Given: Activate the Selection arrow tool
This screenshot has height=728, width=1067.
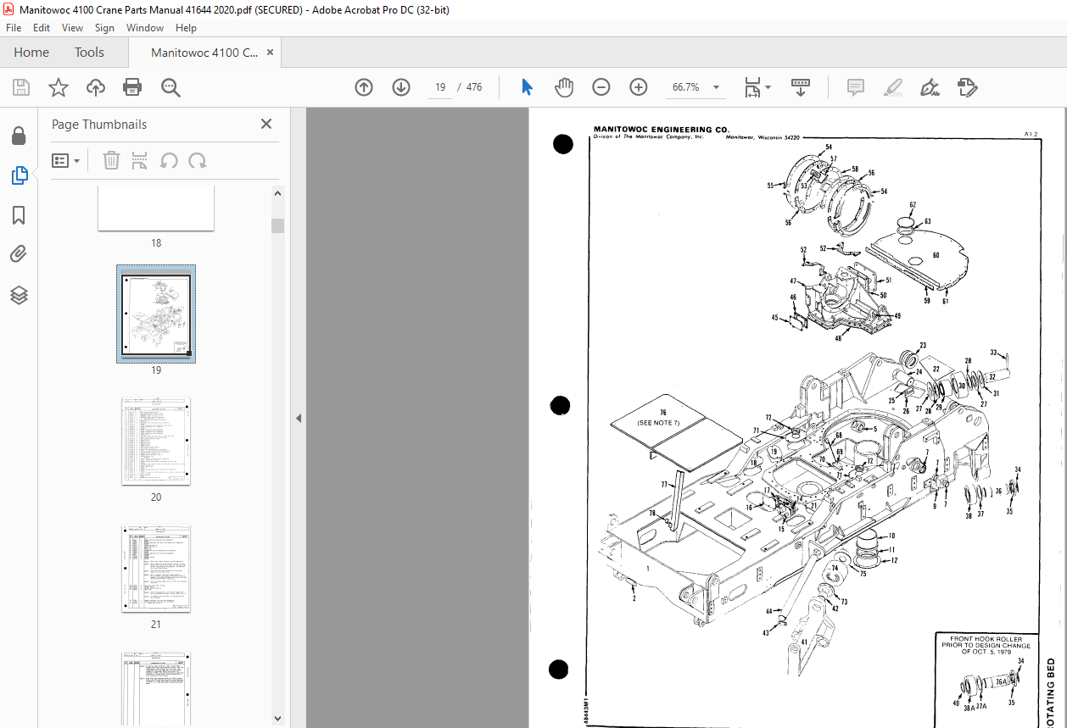Looking at the screenshot, I should pos(527,87).
